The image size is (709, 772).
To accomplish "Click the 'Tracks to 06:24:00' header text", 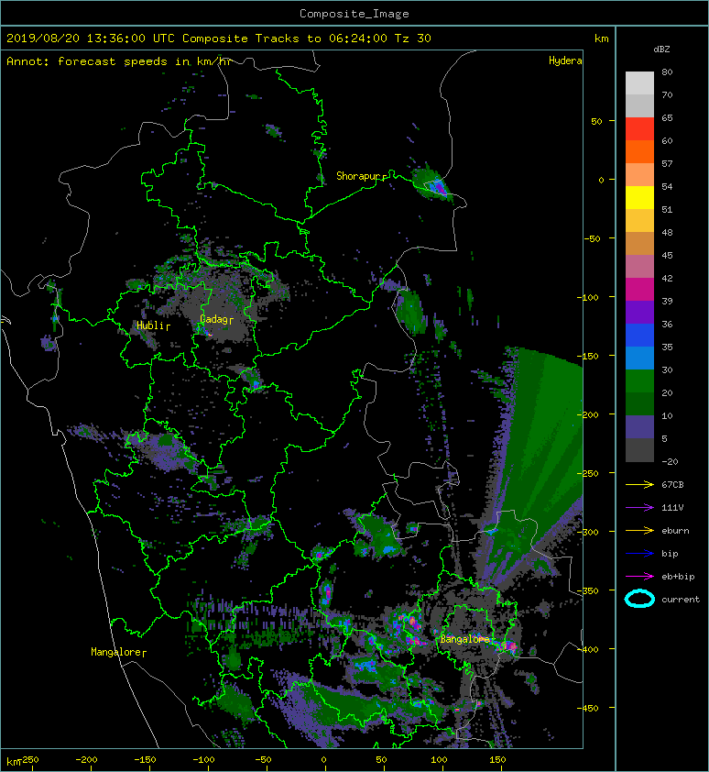I will click(322, 39).
